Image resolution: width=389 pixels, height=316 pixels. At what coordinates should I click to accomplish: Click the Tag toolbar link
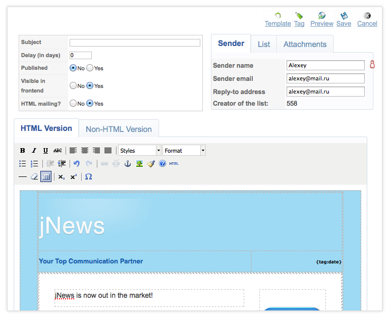pyautogui.click(x=299, y=19)
